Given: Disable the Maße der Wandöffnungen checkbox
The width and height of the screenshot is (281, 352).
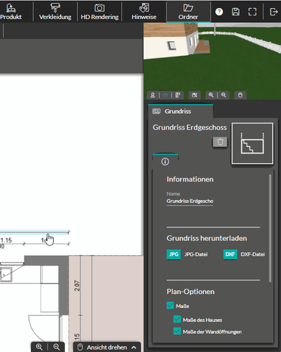Looking at the screenshot, I should (177, 331).
